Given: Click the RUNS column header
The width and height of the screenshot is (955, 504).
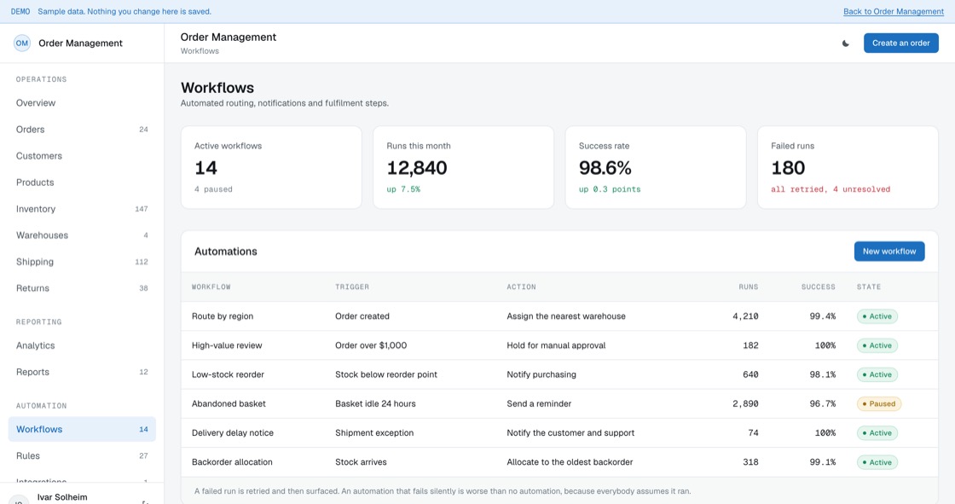Looking at the screenshot, I should pyautogui.click(x=749, y=287).
